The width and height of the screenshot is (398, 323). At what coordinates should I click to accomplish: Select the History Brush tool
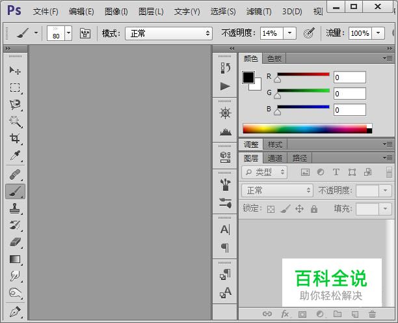[15, 225]
